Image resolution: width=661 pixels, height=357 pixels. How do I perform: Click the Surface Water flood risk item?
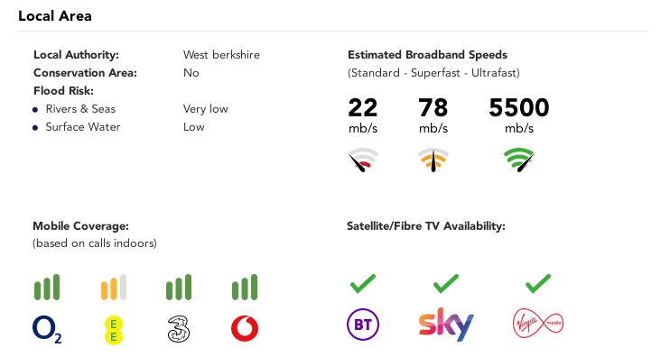click(x=83, y=127)
